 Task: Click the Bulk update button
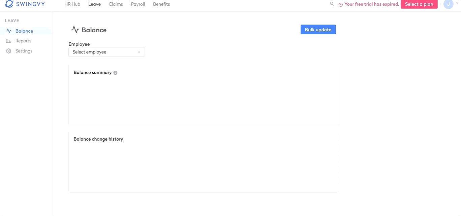click(318, 30)
